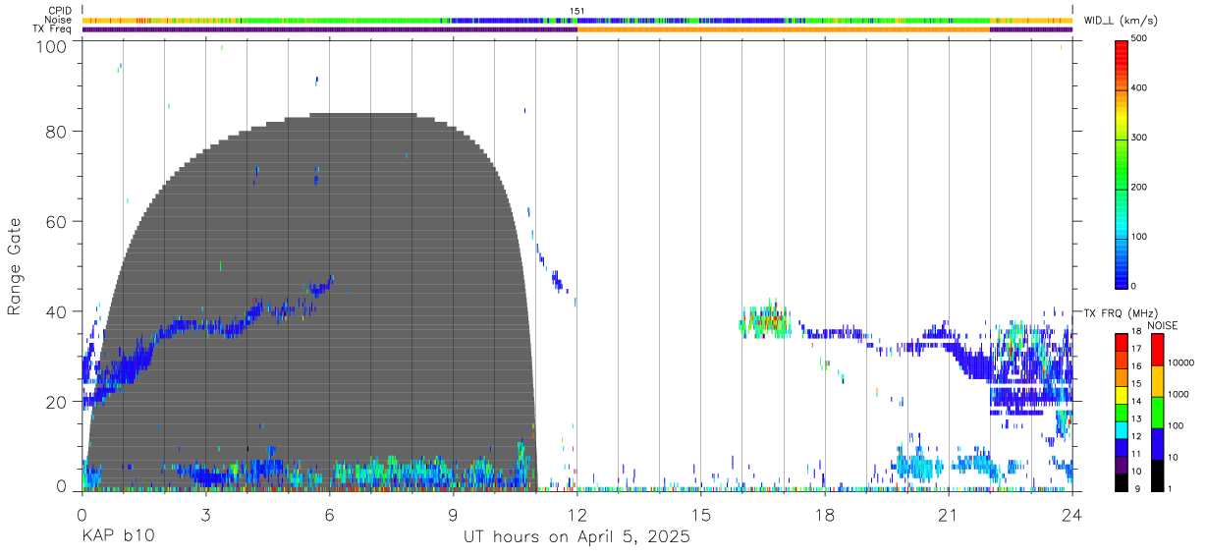Click the KAP b10 radar beam label
This screenshot has height=557, width=1206.
tap(118, 537)
